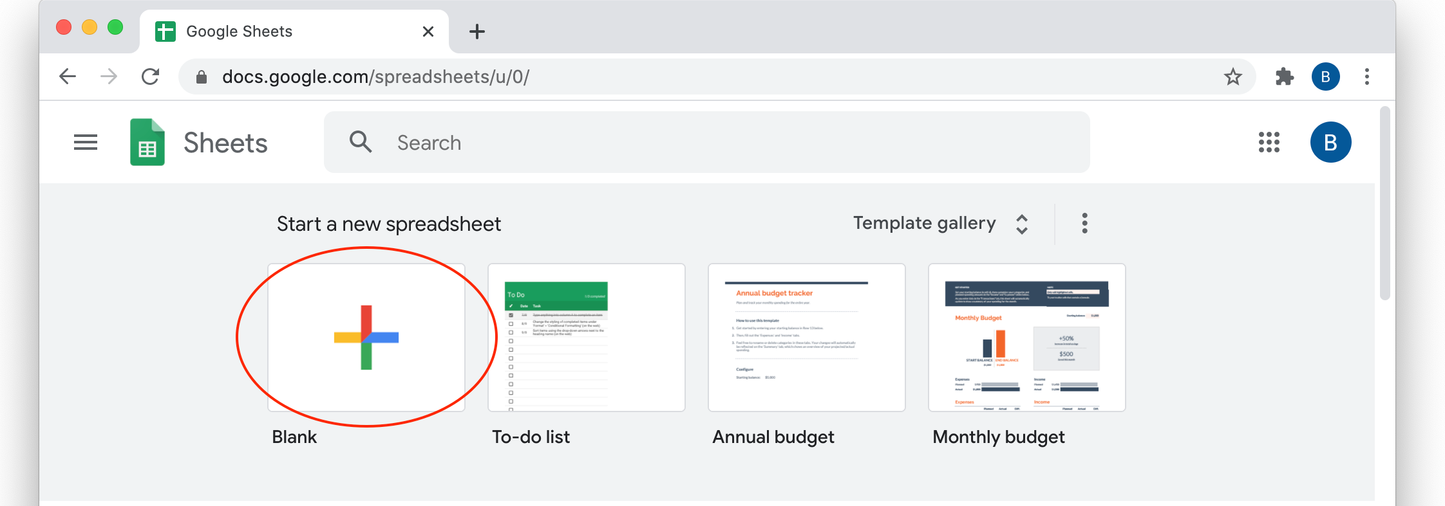Open Chrome three-dot menu
Screen dimensions: 1445x506
click(1367, 77)
